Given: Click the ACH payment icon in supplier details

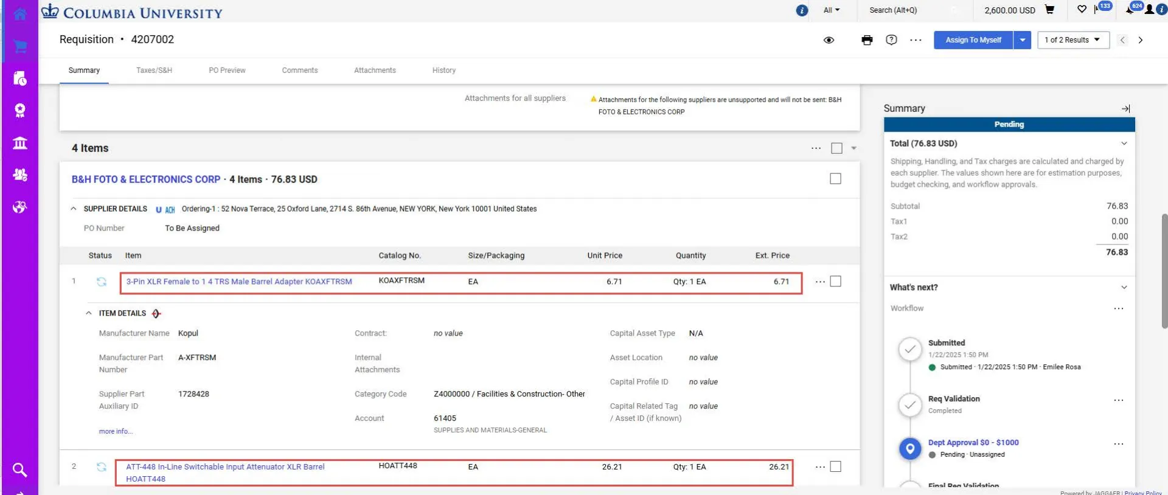Looking at the screenshot, I should tap(170, 209).
